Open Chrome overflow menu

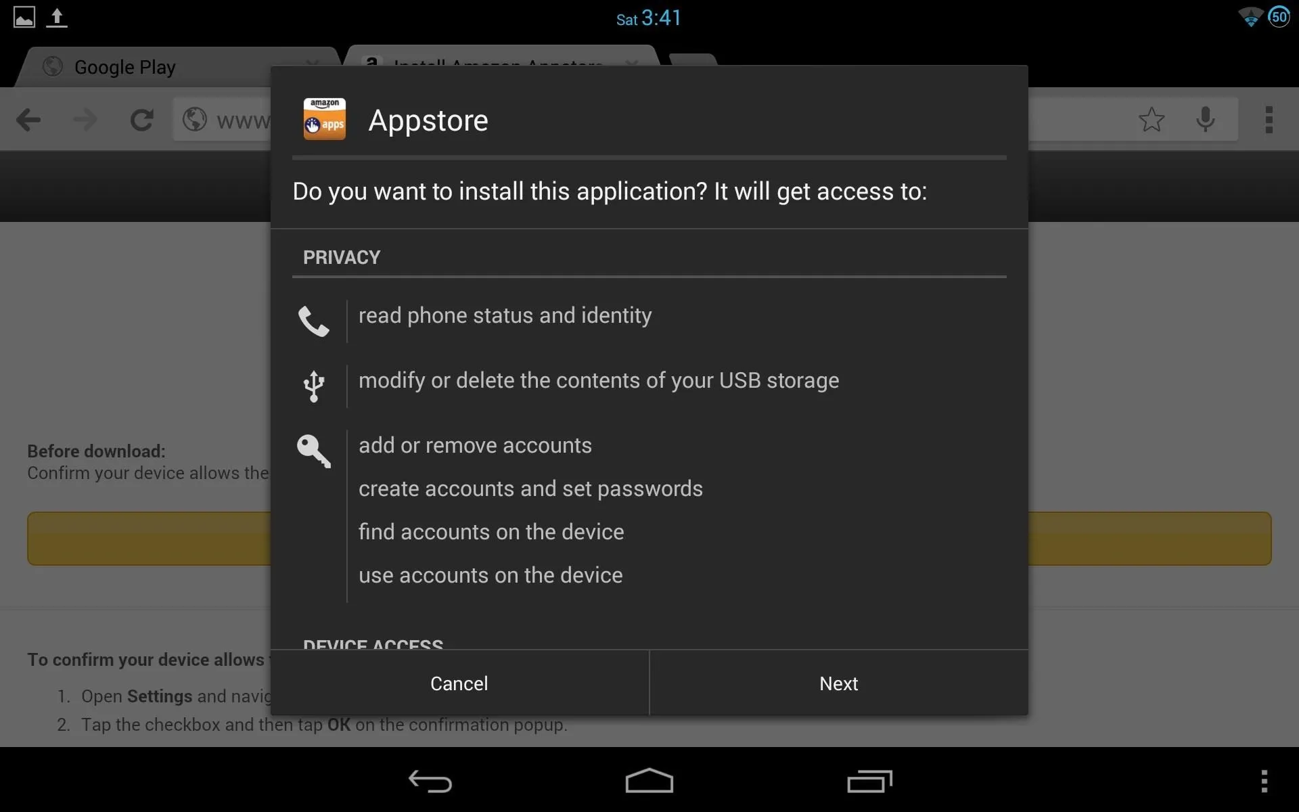pyautogui.click(x=1269, y=120)
